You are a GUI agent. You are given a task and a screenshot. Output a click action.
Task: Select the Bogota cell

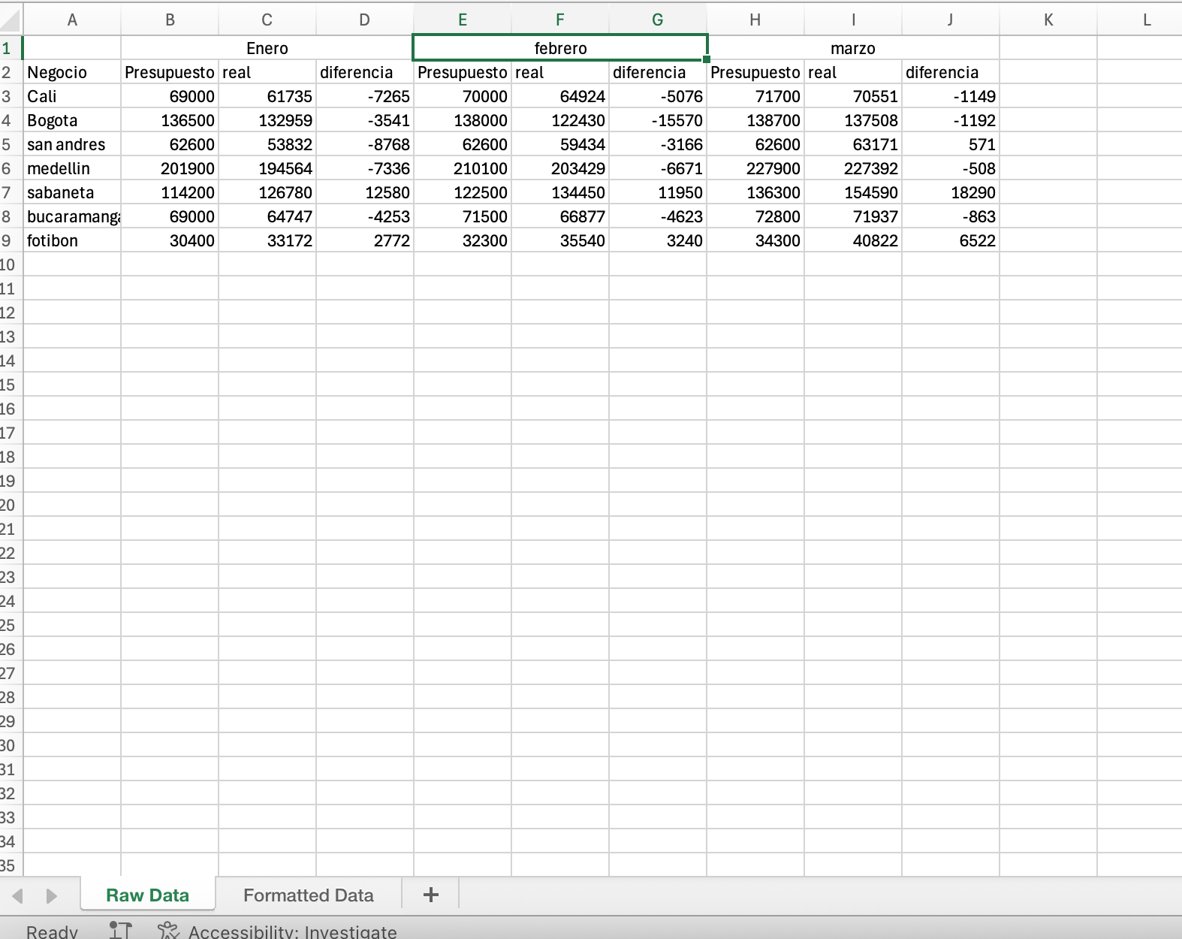coord(72,120)
